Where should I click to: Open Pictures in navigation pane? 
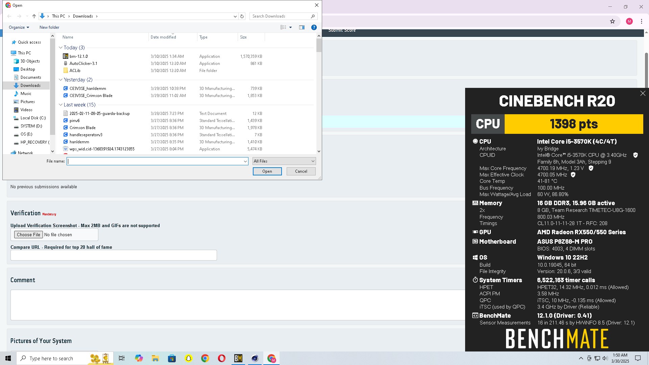pos(27,102)
